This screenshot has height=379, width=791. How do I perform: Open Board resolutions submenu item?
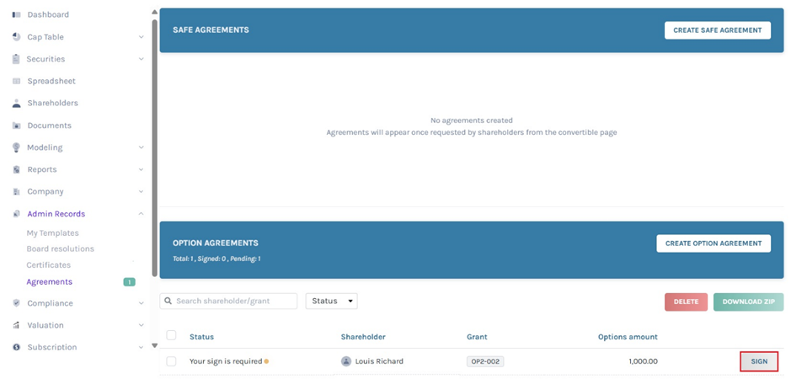pyautogui.click(x=60, y=249)
